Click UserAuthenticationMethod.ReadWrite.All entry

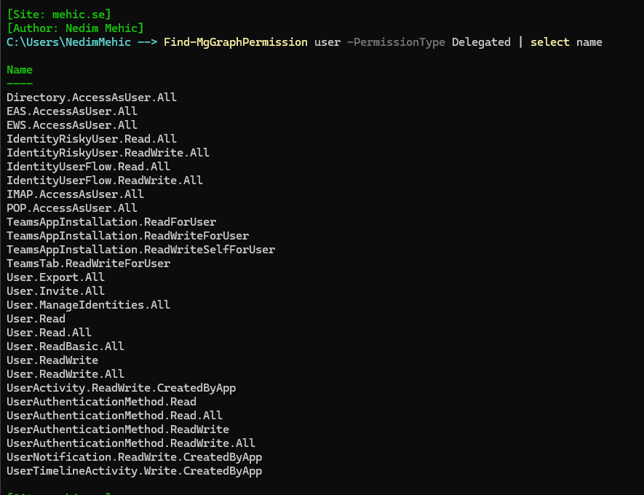[x=131, y=443]
